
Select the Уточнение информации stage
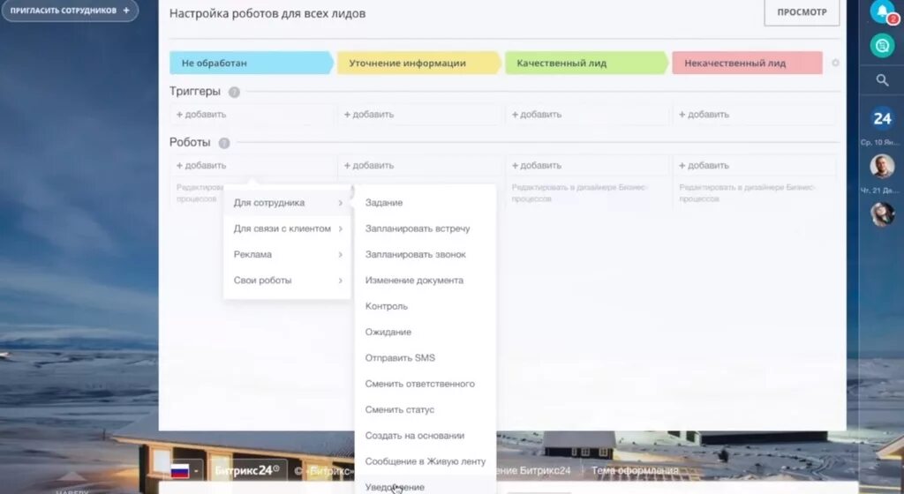click(419, 63)
